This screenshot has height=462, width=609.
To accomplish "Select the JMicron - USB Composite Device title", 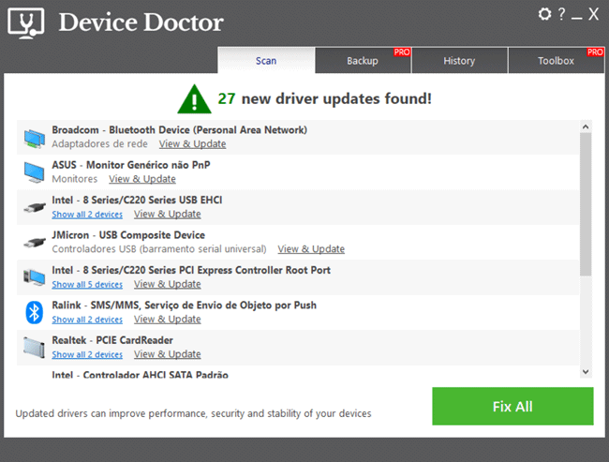I will (128, 234).
